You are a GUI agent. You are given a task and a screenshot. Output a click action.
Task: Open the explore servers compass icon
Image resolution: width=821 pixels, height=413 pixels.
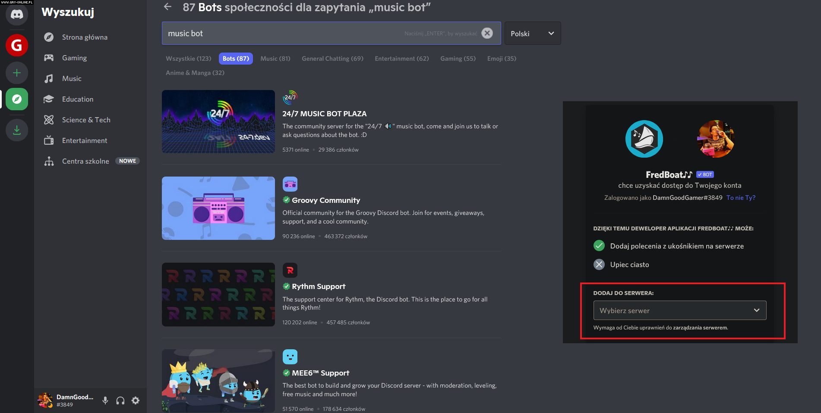(17, 99)
